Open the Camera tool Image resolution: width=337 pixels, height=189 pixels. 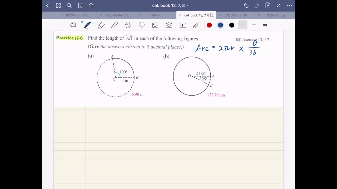click(x=169, y=25)
